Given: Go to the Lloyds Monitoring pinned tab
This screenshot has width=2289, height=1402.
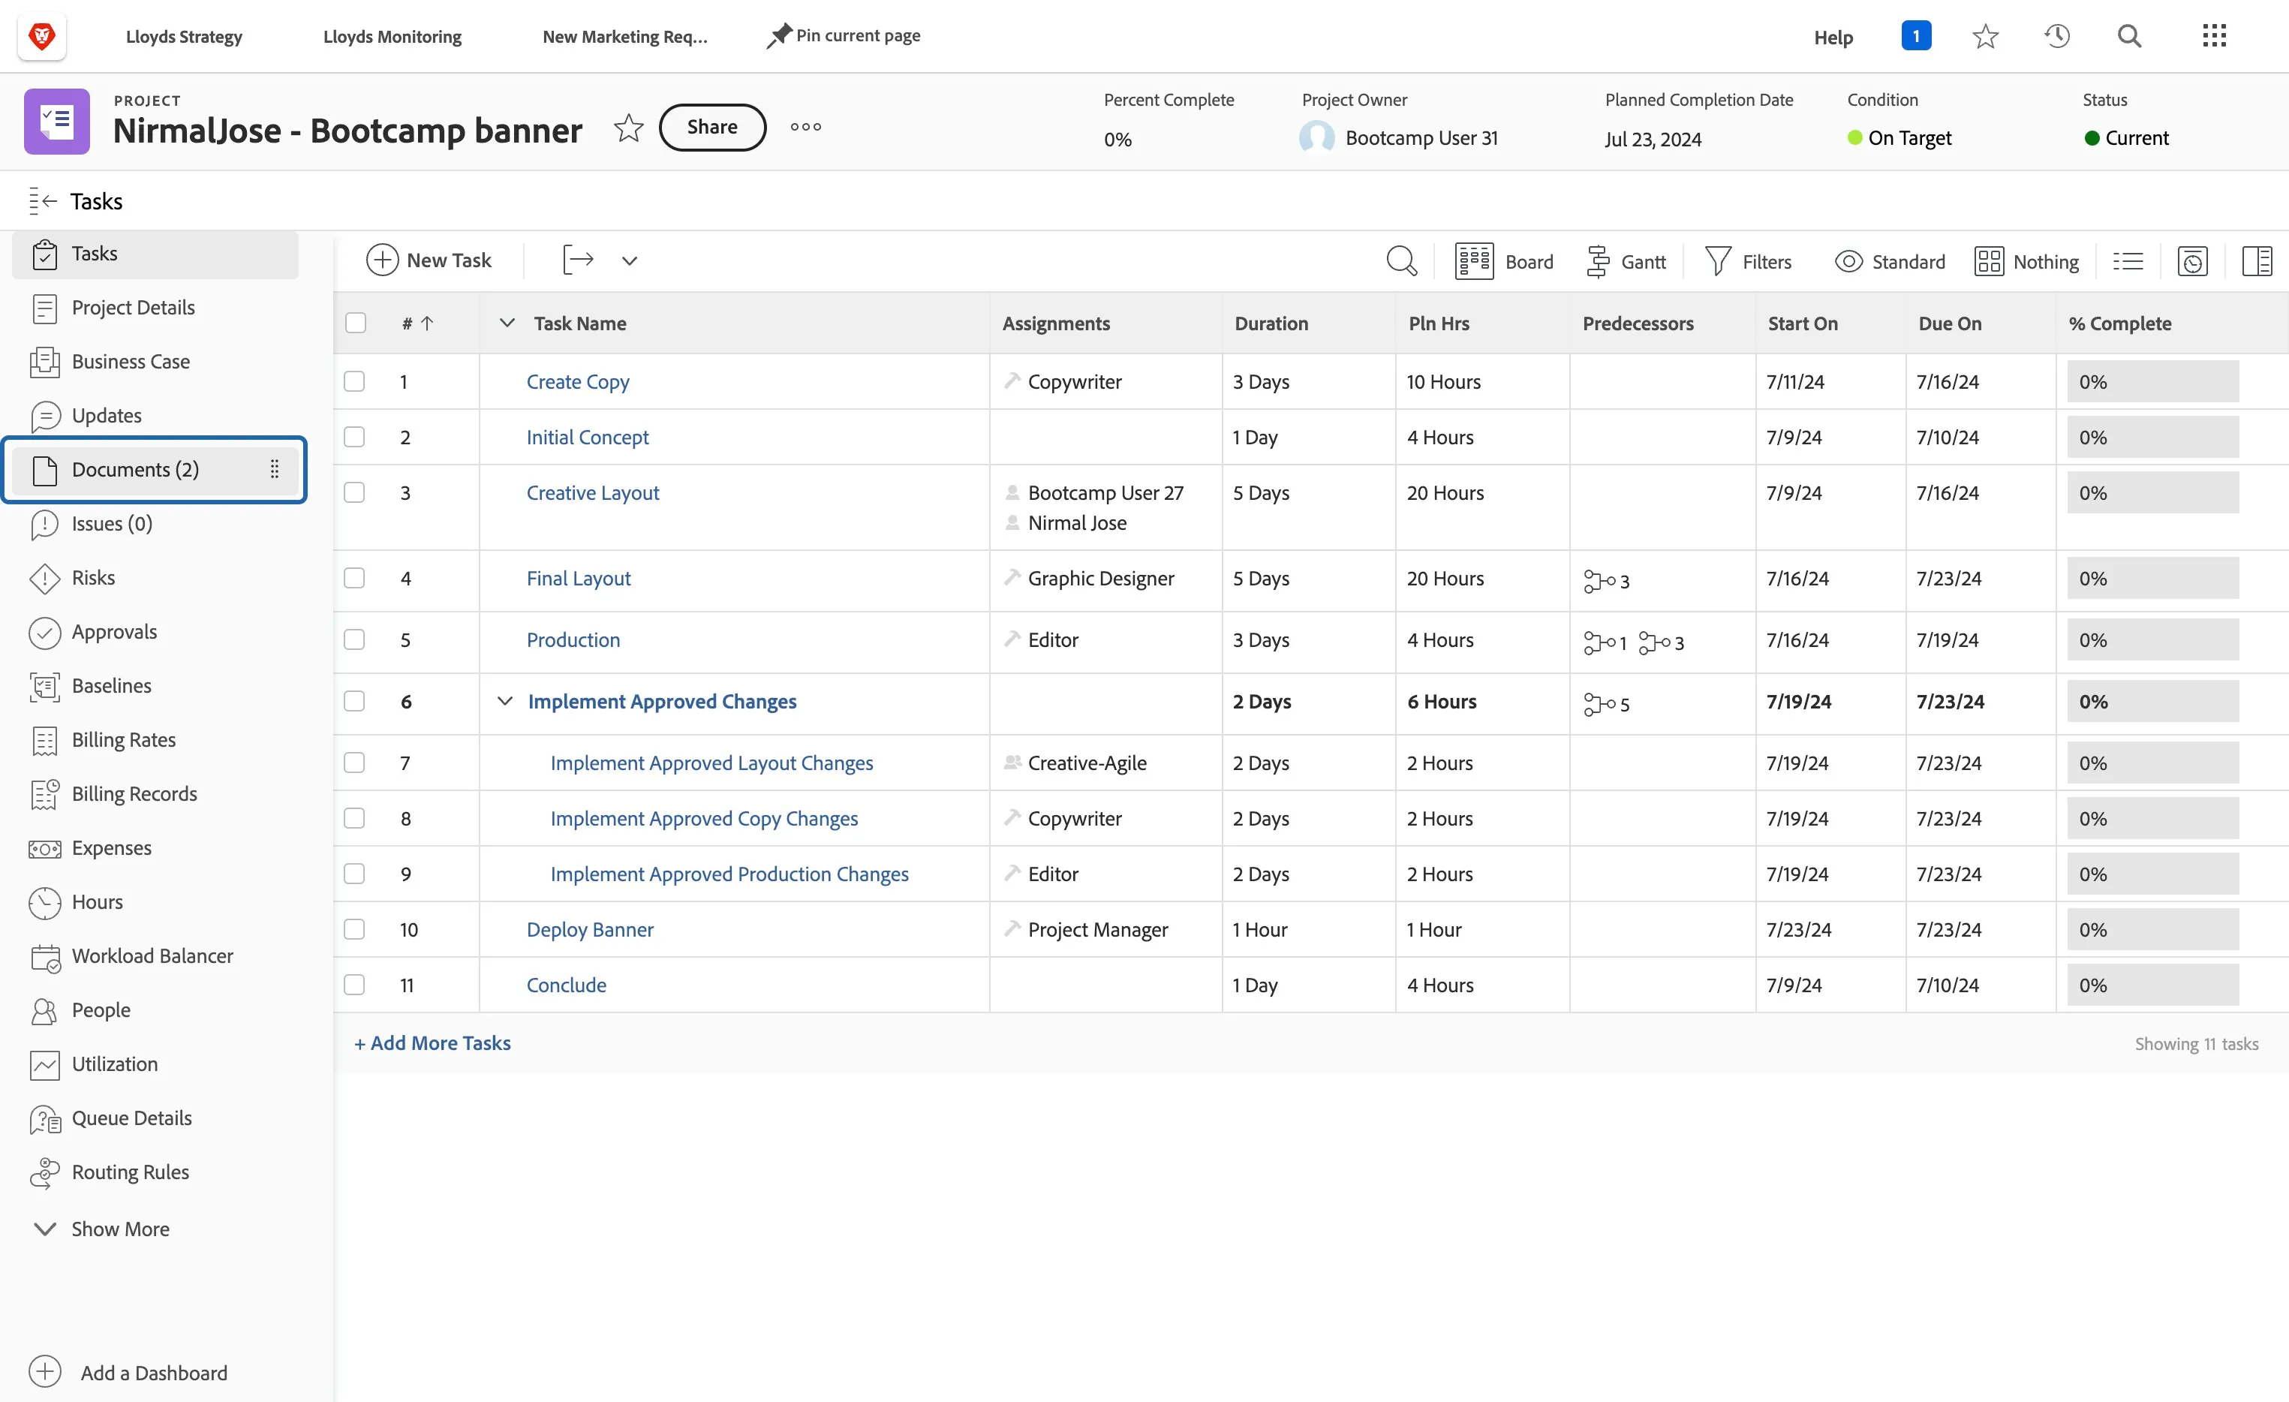Looking at the screenshot, I should [x=392, y=36].
